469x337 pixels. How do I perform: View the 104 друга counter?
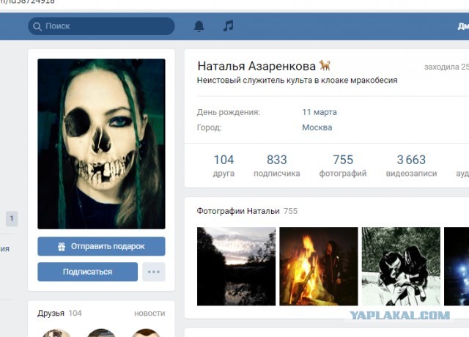(224, 166)
